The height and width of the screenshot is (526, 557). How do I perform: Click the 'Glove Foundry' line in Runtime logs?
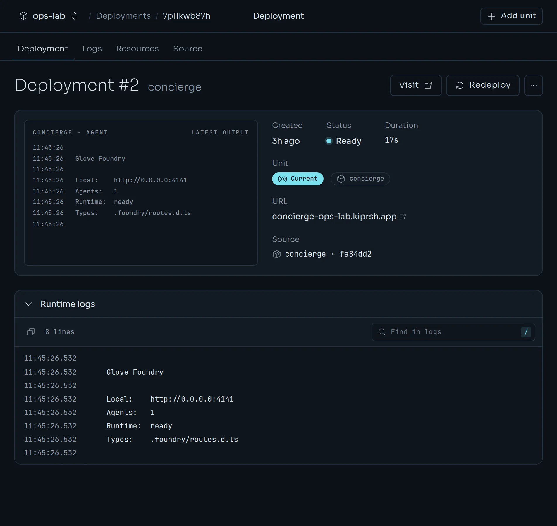[135, 372]
